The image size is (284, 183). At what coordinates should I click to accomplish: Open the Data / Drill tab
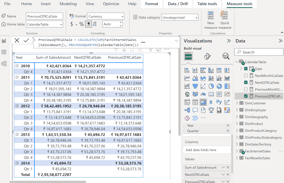[x=177, y=4]
